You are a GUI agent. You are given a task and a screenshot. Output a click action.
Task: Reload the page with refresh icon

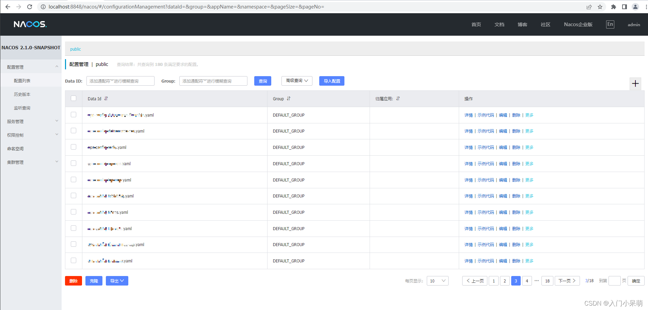pyautogui.click(x=30, y=7)
